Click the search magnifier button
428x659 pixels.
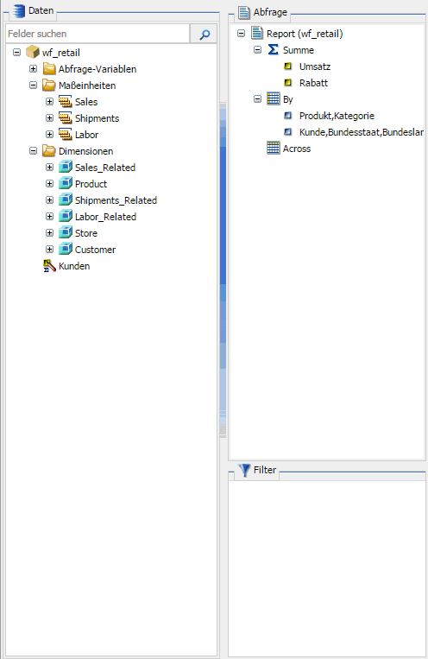point(205,34)
